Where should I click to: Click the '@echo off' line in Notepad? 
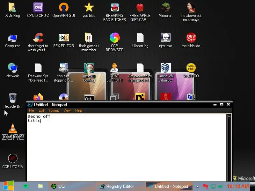pos(39,116)
